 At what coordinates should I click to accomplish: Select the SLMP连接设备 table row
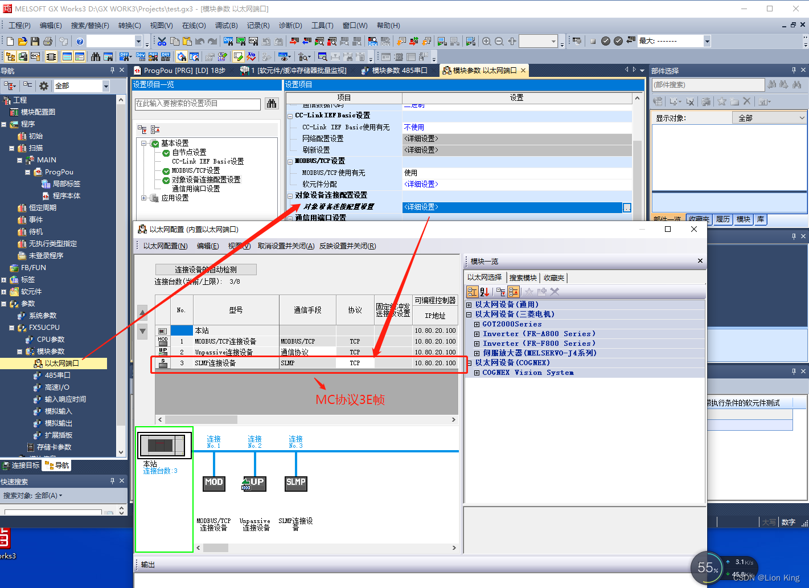(x=306, y=363)
